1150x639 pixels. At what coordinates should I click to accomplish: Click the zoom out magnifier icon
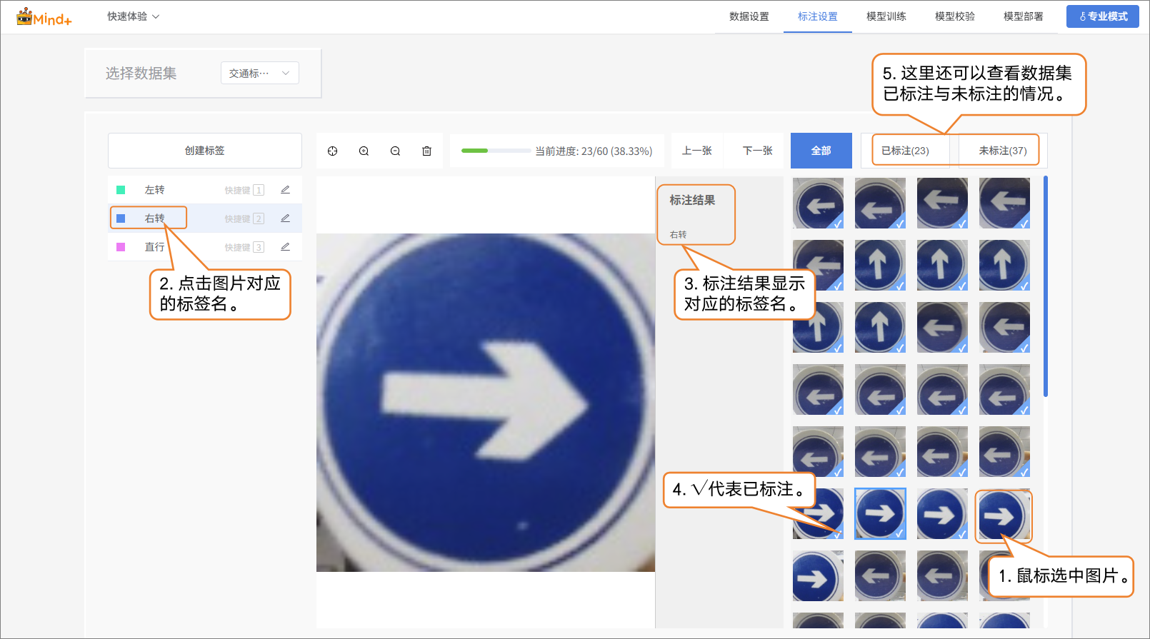395,151
